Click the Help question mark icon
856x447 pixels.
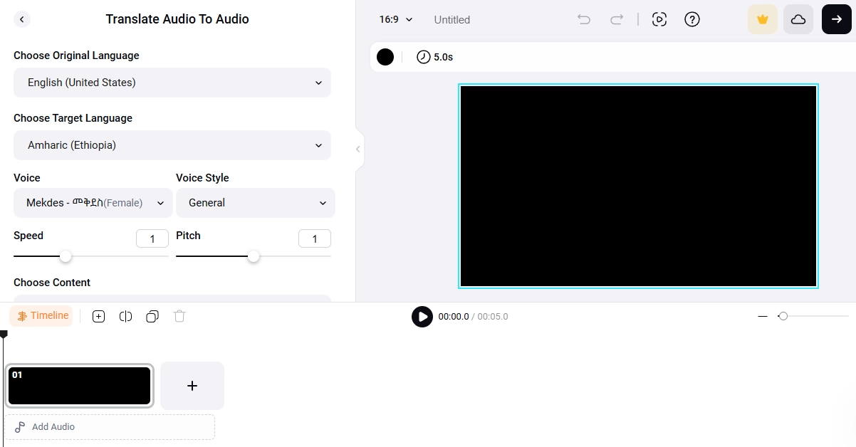click(x=691, y=19)
